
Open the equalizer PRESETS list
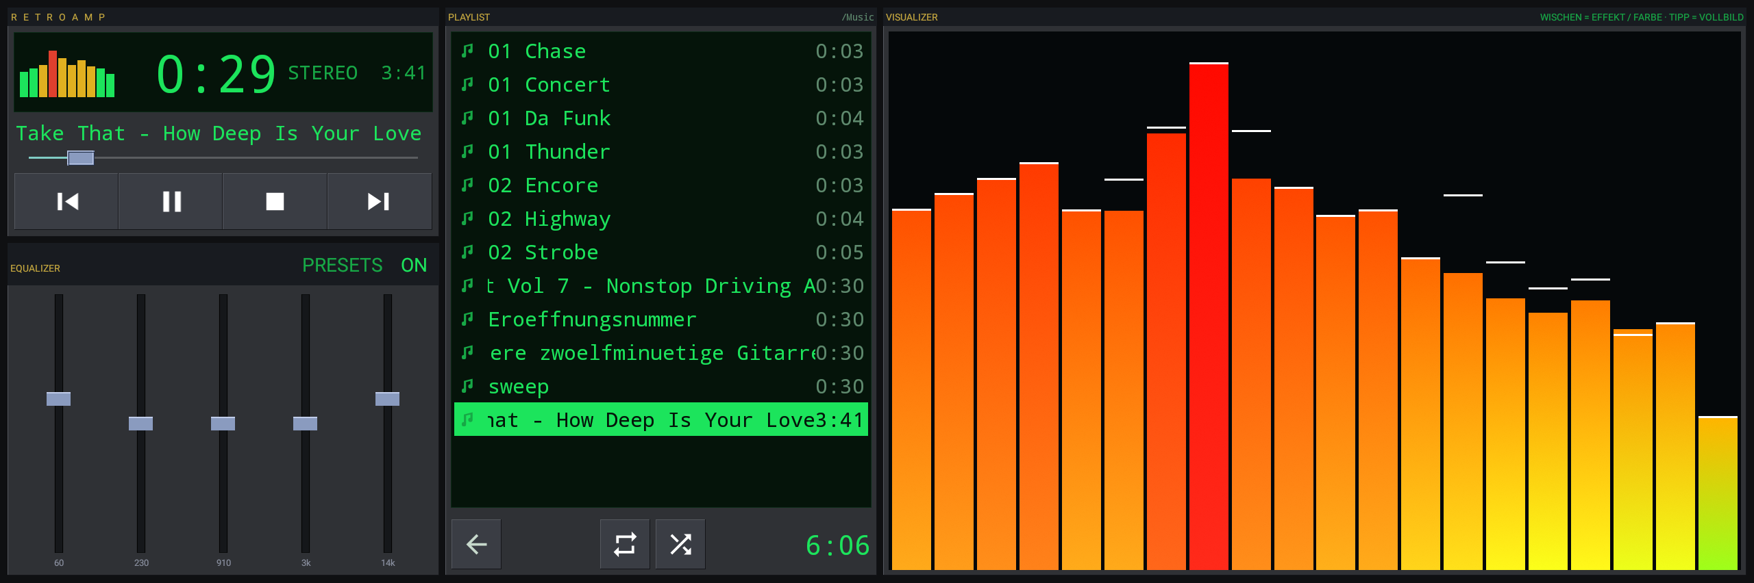[x=343, y=265]
